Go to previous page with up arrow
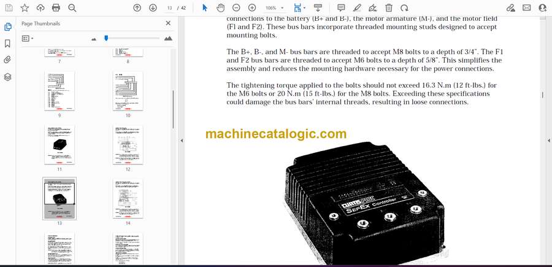This screenshot has width=552, height=267. pos(137,8)
